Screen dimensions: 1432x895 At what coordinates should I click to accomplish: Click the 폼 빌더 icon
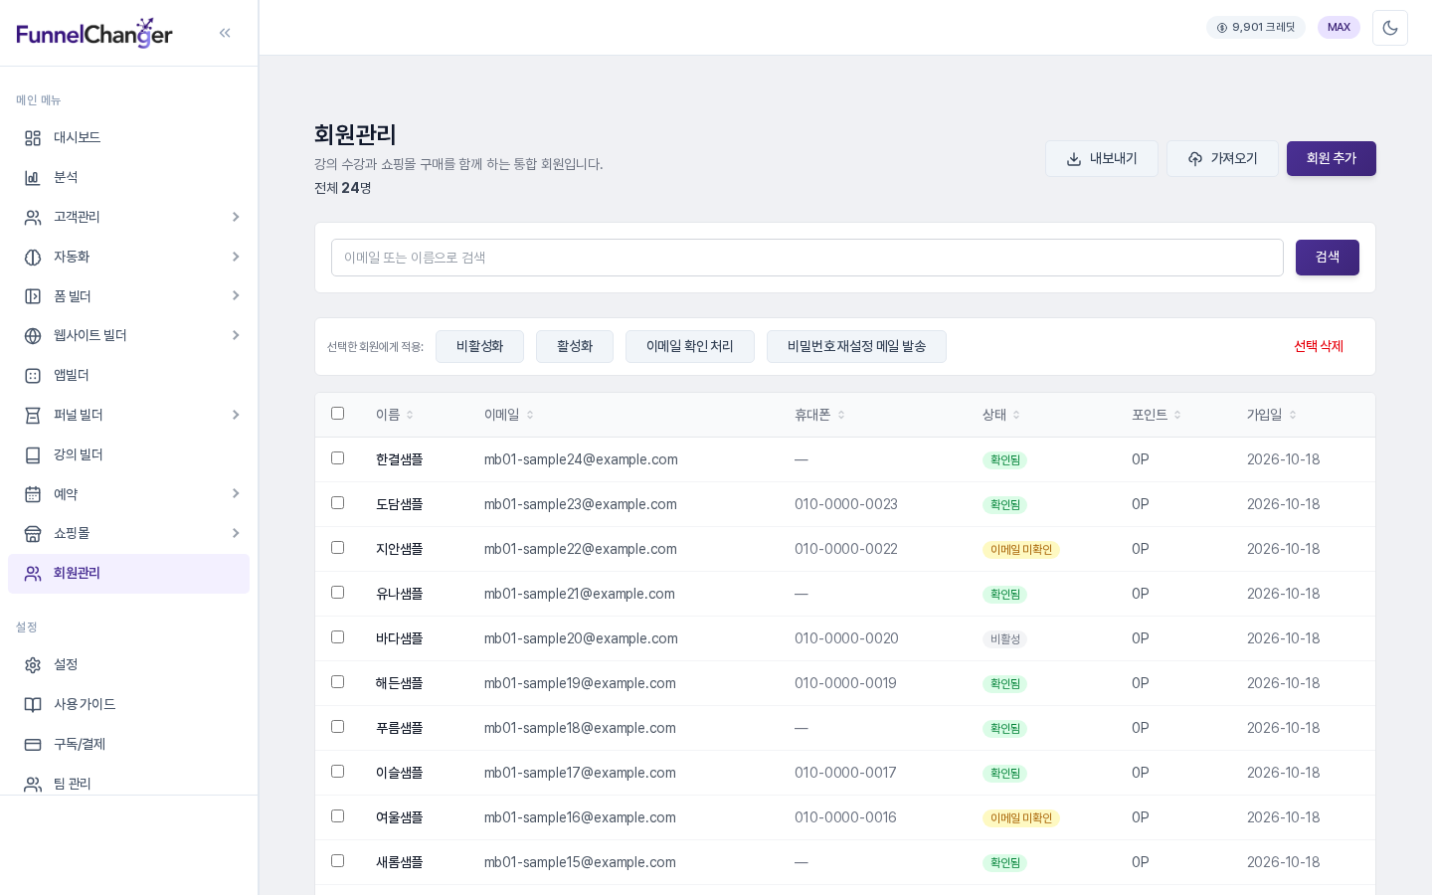pos(33,296)
